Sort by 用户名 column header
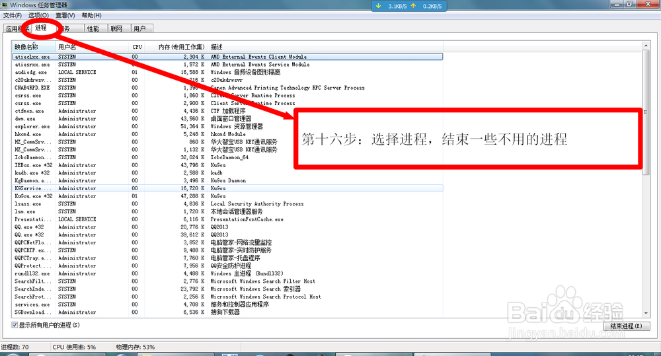This screenshot has width=661, height=356. (91, 47)
